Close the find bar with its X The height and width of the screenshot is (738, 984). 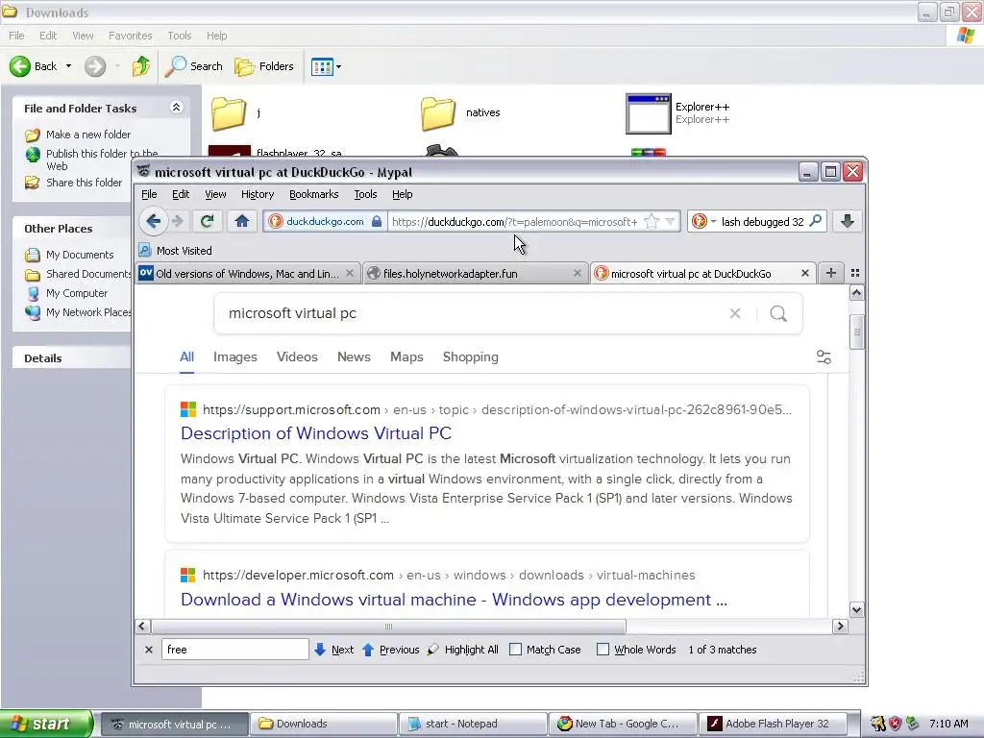point(149,650)
